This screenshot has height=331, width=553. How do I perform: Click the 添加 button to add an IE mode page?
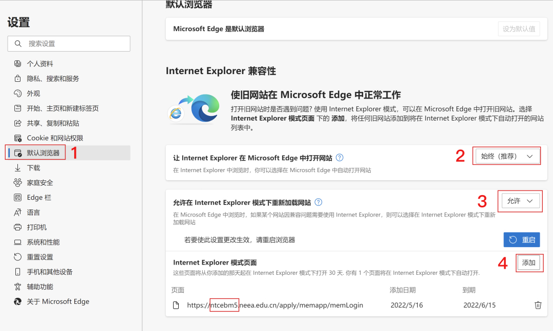coord(529,263)
